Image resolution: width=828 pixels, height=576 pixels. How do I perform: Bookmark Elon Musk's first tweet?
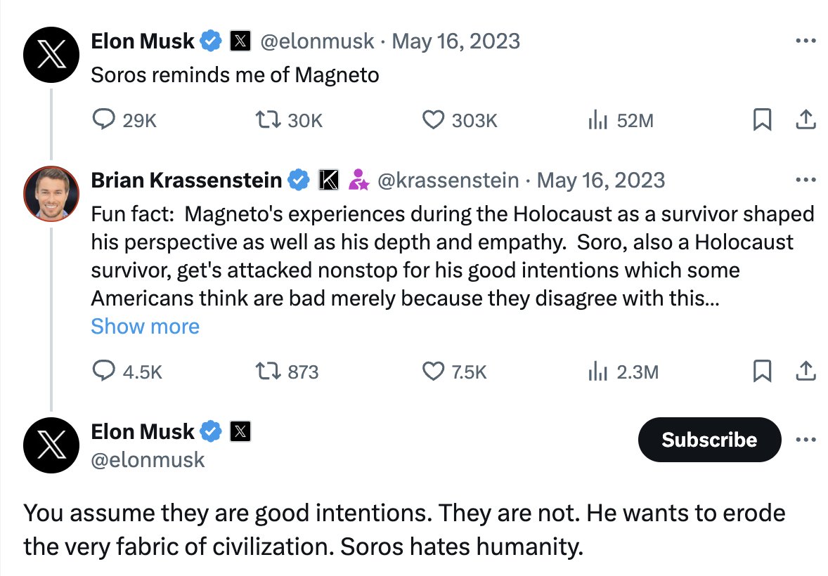click(761, 120)
